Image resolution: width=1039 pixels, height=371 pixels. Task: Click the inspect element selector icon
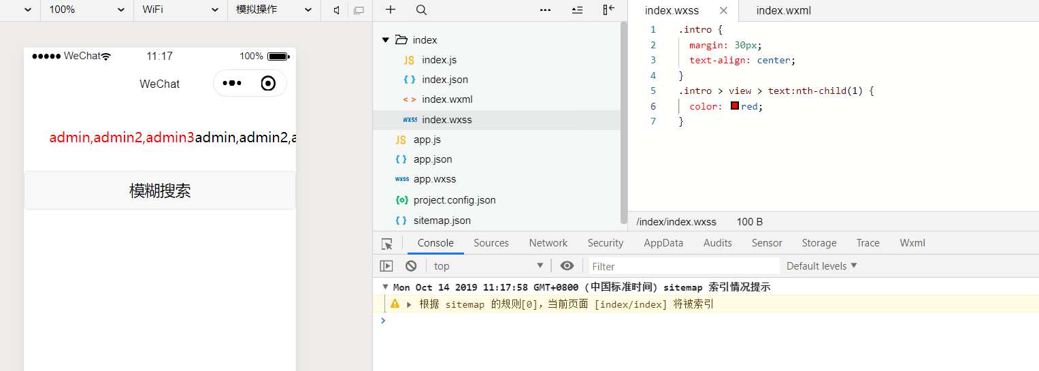[386, 244]
